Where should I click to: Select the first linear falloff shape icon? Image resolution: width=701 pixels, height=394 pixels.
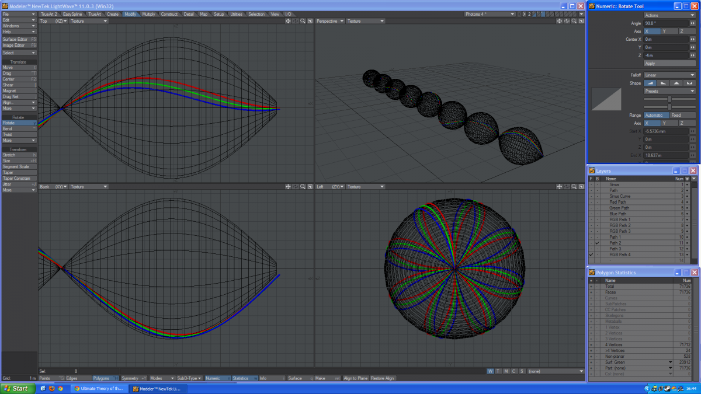(650, 83)
